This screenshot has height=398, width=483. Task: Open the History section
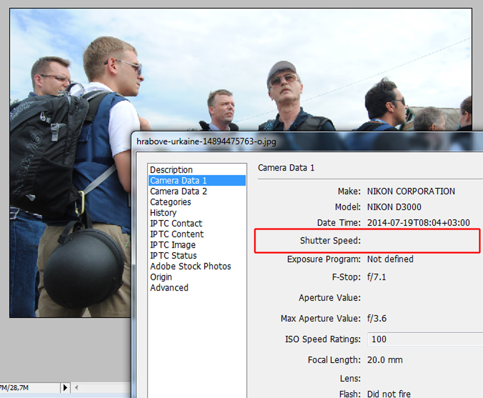(x=163, y=213)
